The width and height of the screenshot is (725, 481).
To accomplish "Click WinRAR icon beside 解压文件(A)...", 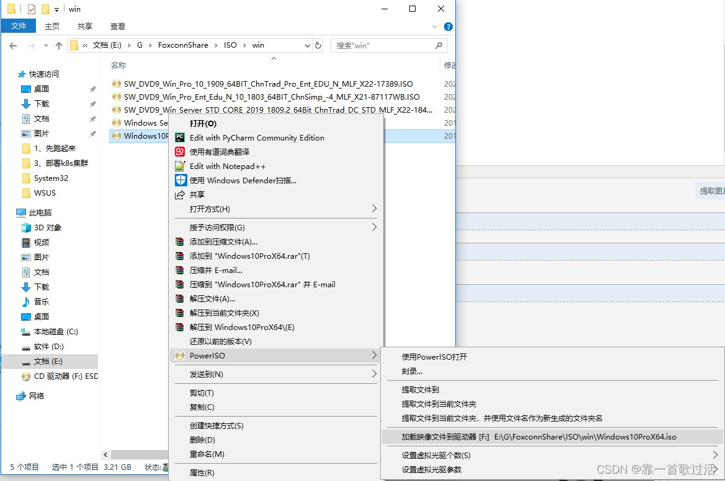I will [x=180, y=298].
